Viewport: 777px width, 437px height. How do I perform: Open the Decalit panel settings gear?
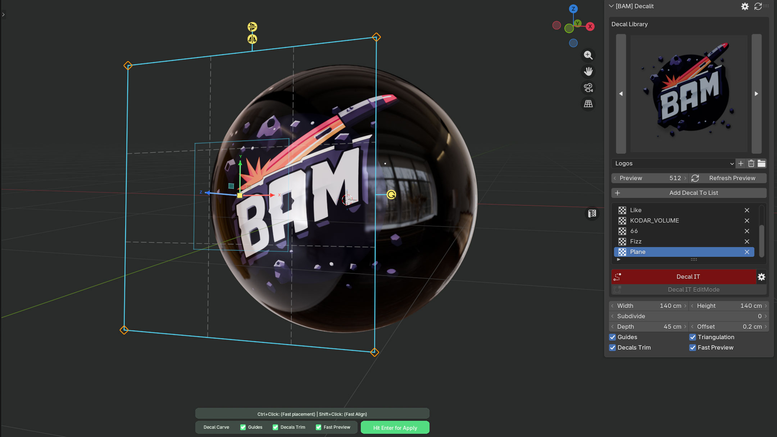[745, 6]
